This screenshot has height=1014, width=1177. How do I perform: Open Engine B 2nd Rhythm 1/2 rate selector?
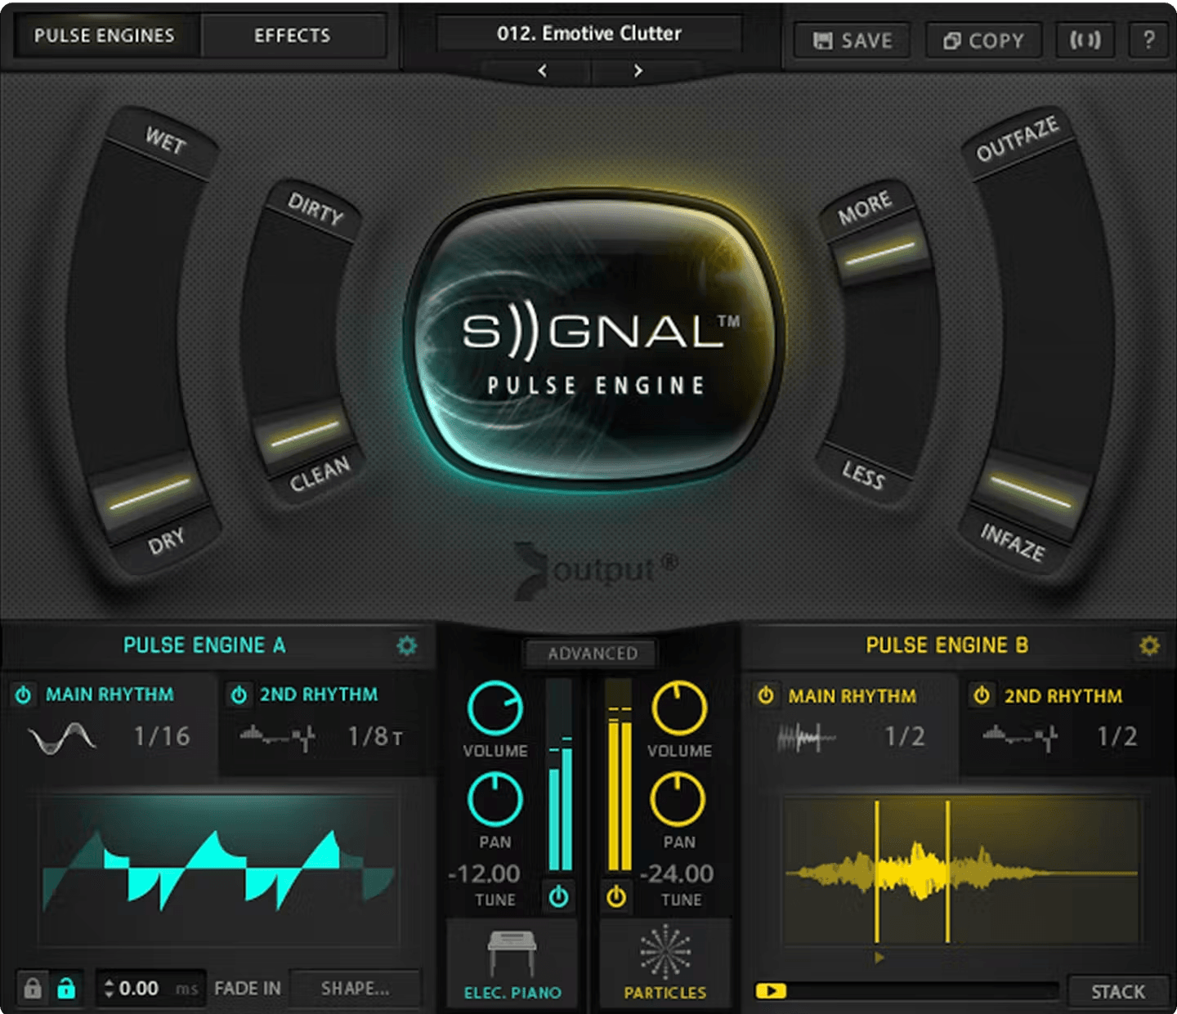(x=1117, y=737)
